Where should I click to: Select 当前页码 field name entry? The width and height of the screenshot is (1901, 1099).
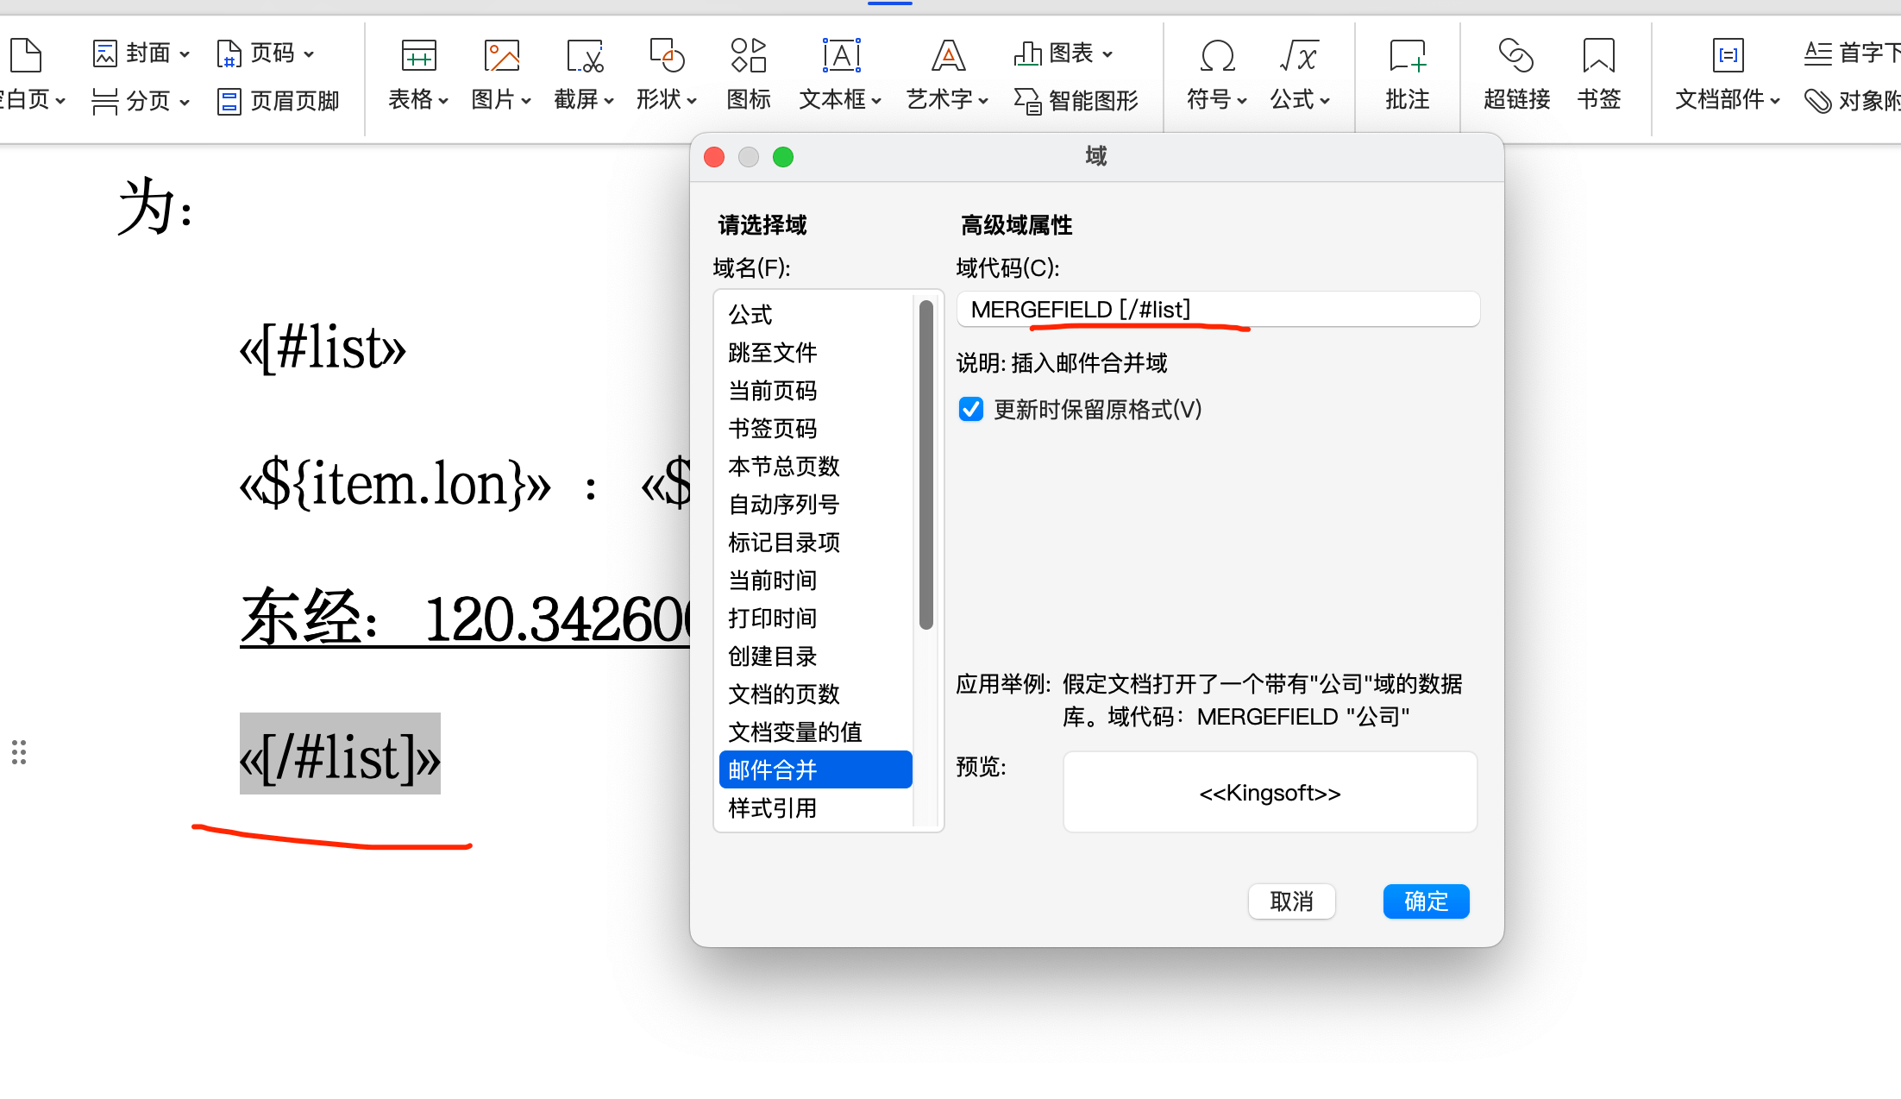tap(772, 391)
